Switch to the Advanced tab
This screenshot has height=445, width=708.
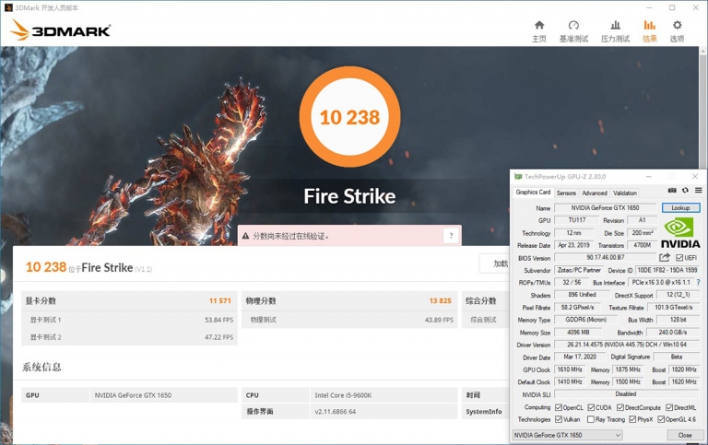tap(595, 193)
